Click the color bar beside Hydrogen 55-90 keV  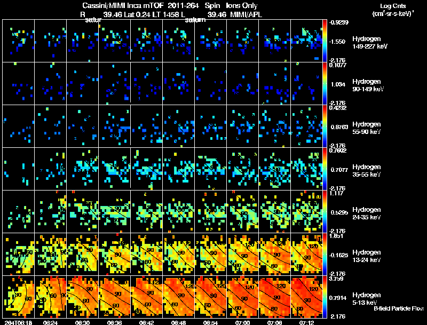tap(325, 126)
